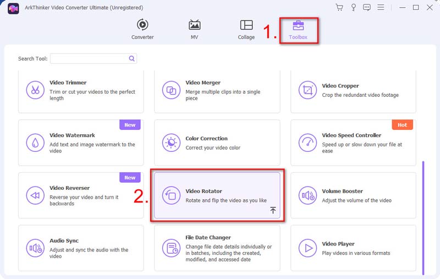
Task: Open the Color Correction tool title
Action: click(207, 138)
